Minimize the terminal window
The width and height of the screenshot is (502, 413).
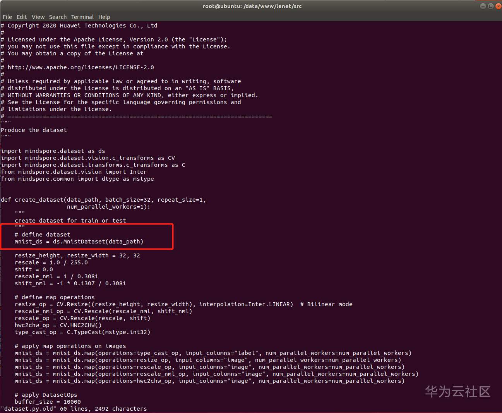483,6
